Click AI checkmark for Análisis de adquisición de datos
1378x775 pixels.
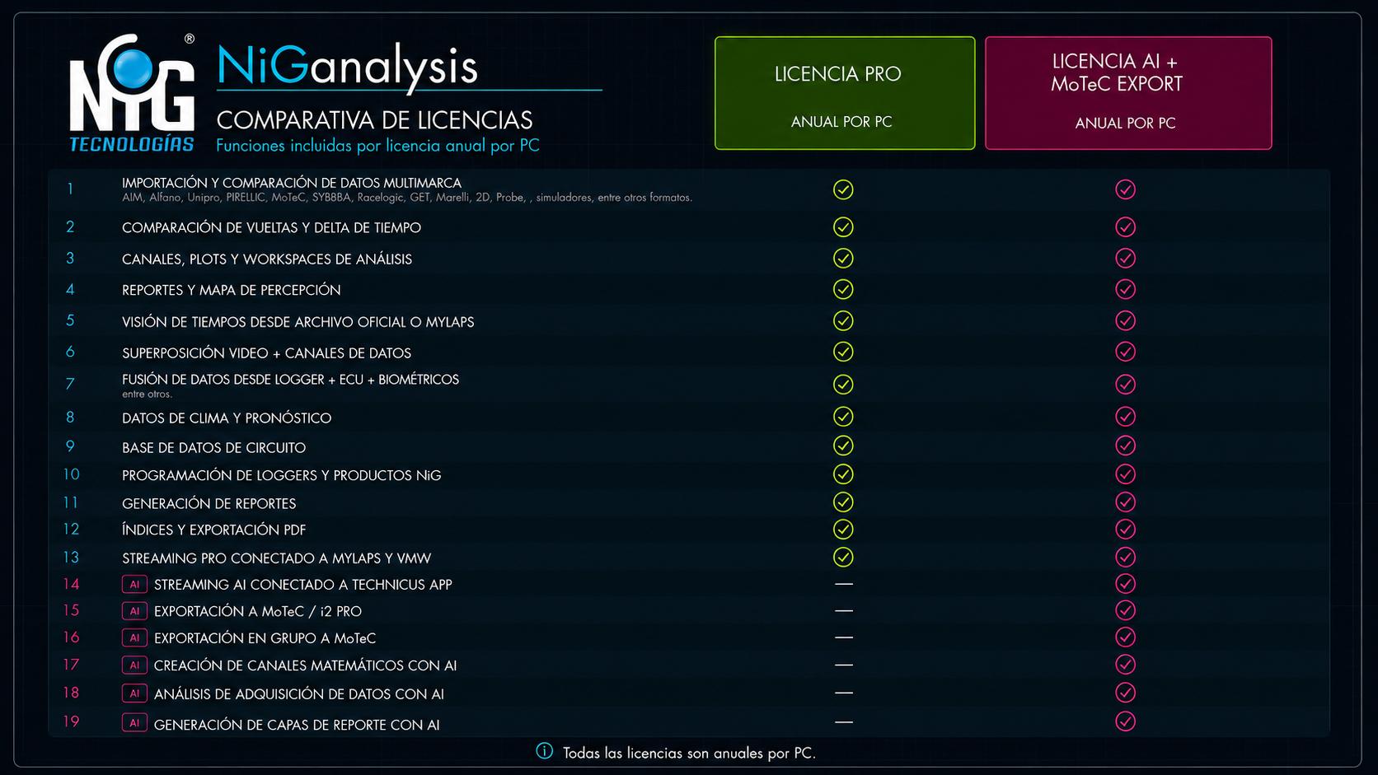(x=1125, y=693)
